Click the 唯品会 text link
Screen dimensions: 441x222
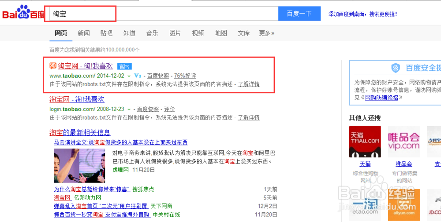point(404,164)
